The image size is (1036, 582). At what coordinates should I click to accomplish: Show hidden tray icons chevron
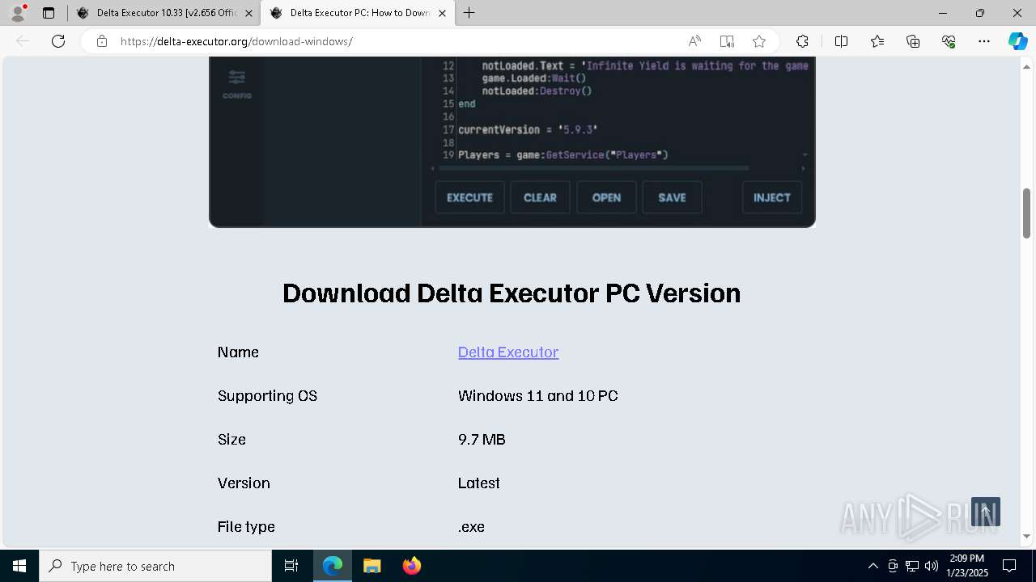click(x=873, y=566)
